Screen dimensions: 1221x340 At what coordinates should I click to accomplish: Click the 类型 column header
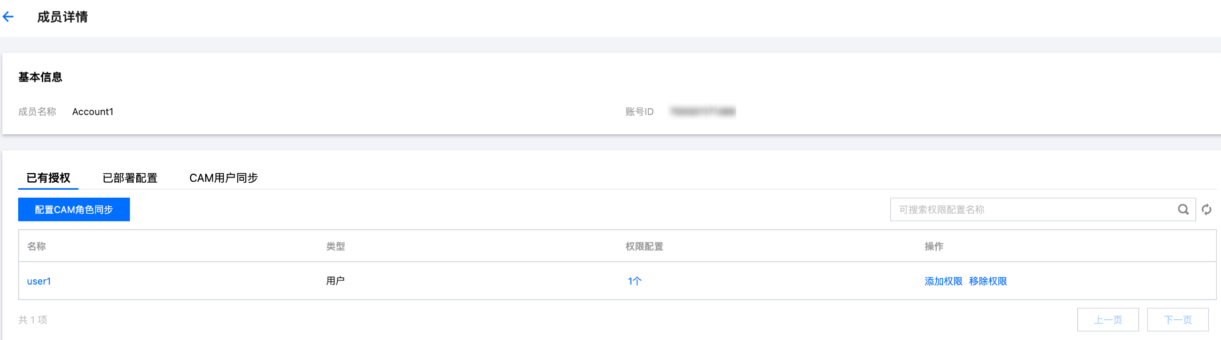tap(336, 246)
